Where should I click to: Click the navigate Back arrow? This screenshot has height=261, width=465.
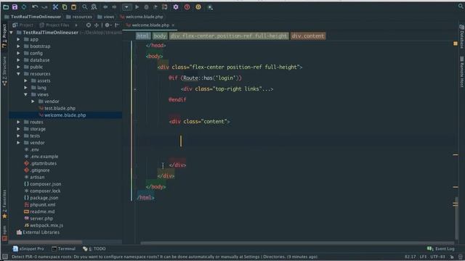pyautogui.click(x=105, y=7)
